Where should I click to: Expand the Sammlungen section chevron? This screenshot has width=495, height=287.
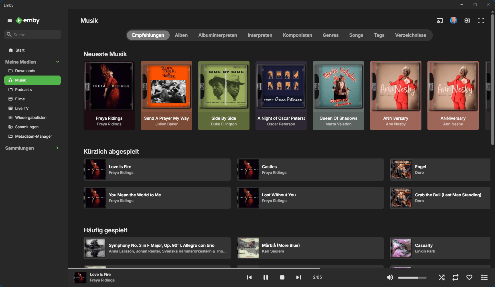click(57, 148)
